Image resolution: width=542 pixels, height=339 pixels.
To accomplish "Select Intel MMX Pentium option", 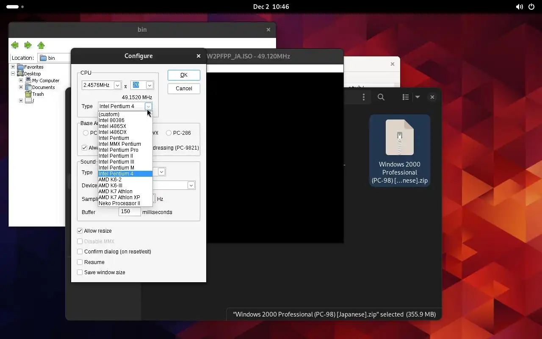I will tap(125, 144).
